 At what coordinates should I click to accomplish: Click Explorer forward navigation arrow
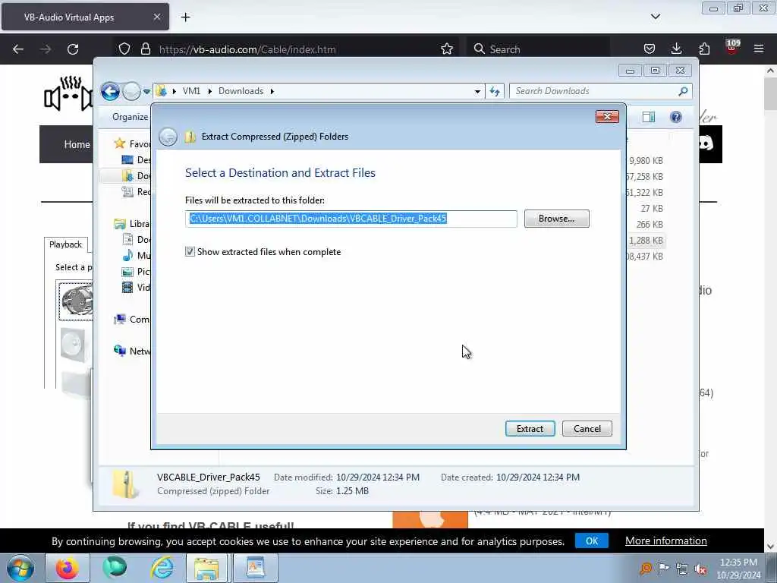[131, 91]
